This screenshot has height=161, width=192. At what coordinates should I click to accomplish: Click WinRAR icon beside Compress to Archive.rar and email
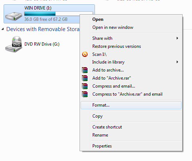coord(85,94)
